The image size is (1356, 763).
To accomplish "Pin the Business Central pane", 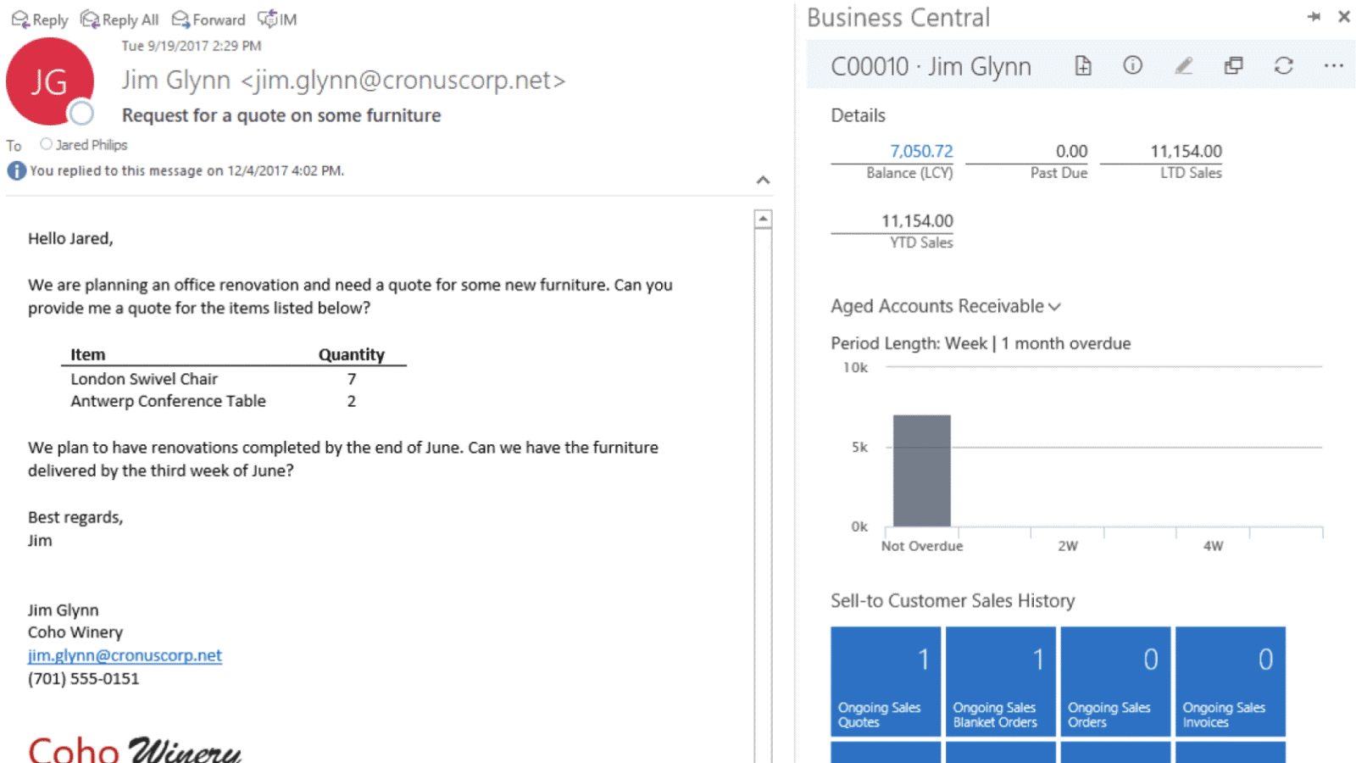I will pyautogui.click(x=1314, y=17).
